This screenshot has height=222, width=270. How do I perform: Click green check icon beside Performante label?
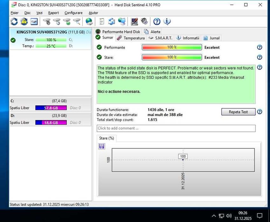point(99,47)
